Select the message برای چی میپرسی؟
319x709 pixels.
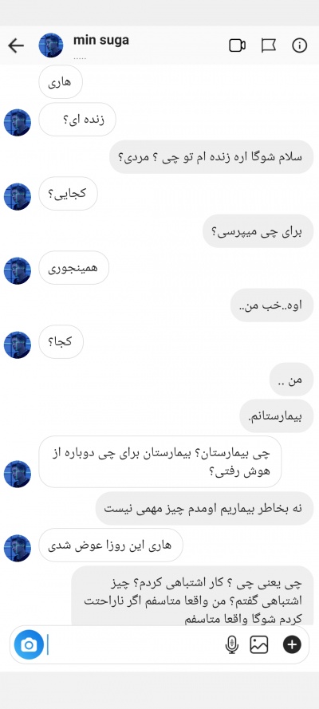(258, 231)
